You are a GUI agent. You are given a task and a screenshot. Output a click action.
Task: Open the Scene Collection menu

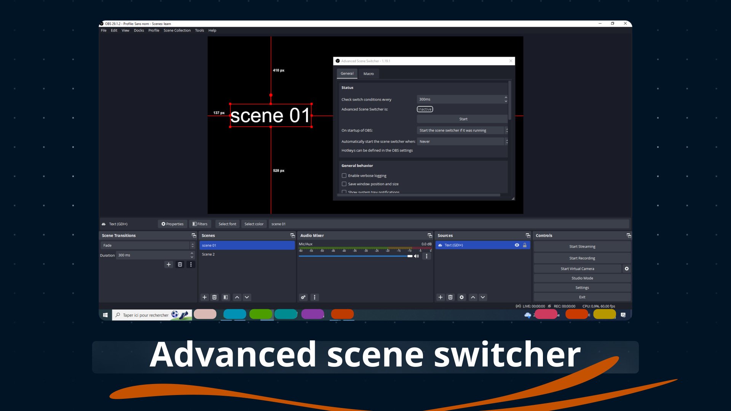pos(177,30)
